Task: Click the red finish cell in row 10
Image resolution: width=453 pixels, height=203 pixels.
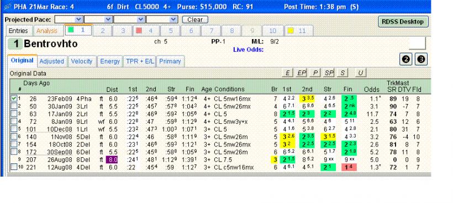Action: coord(349,167)
